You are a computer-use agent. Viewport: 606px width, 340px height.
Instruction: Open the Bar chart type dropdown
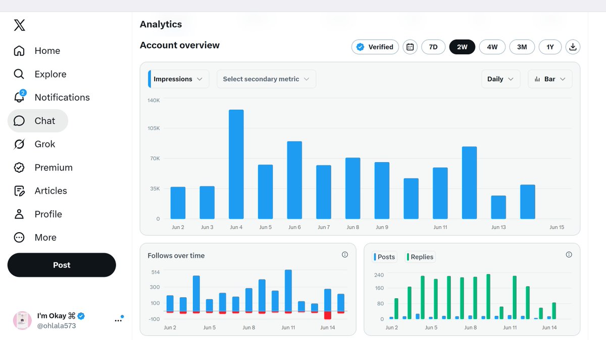pos(550,79)
